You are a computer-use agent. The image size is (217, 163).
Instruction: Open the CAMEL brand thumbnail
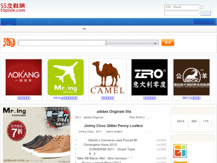(x=107, y=77)
